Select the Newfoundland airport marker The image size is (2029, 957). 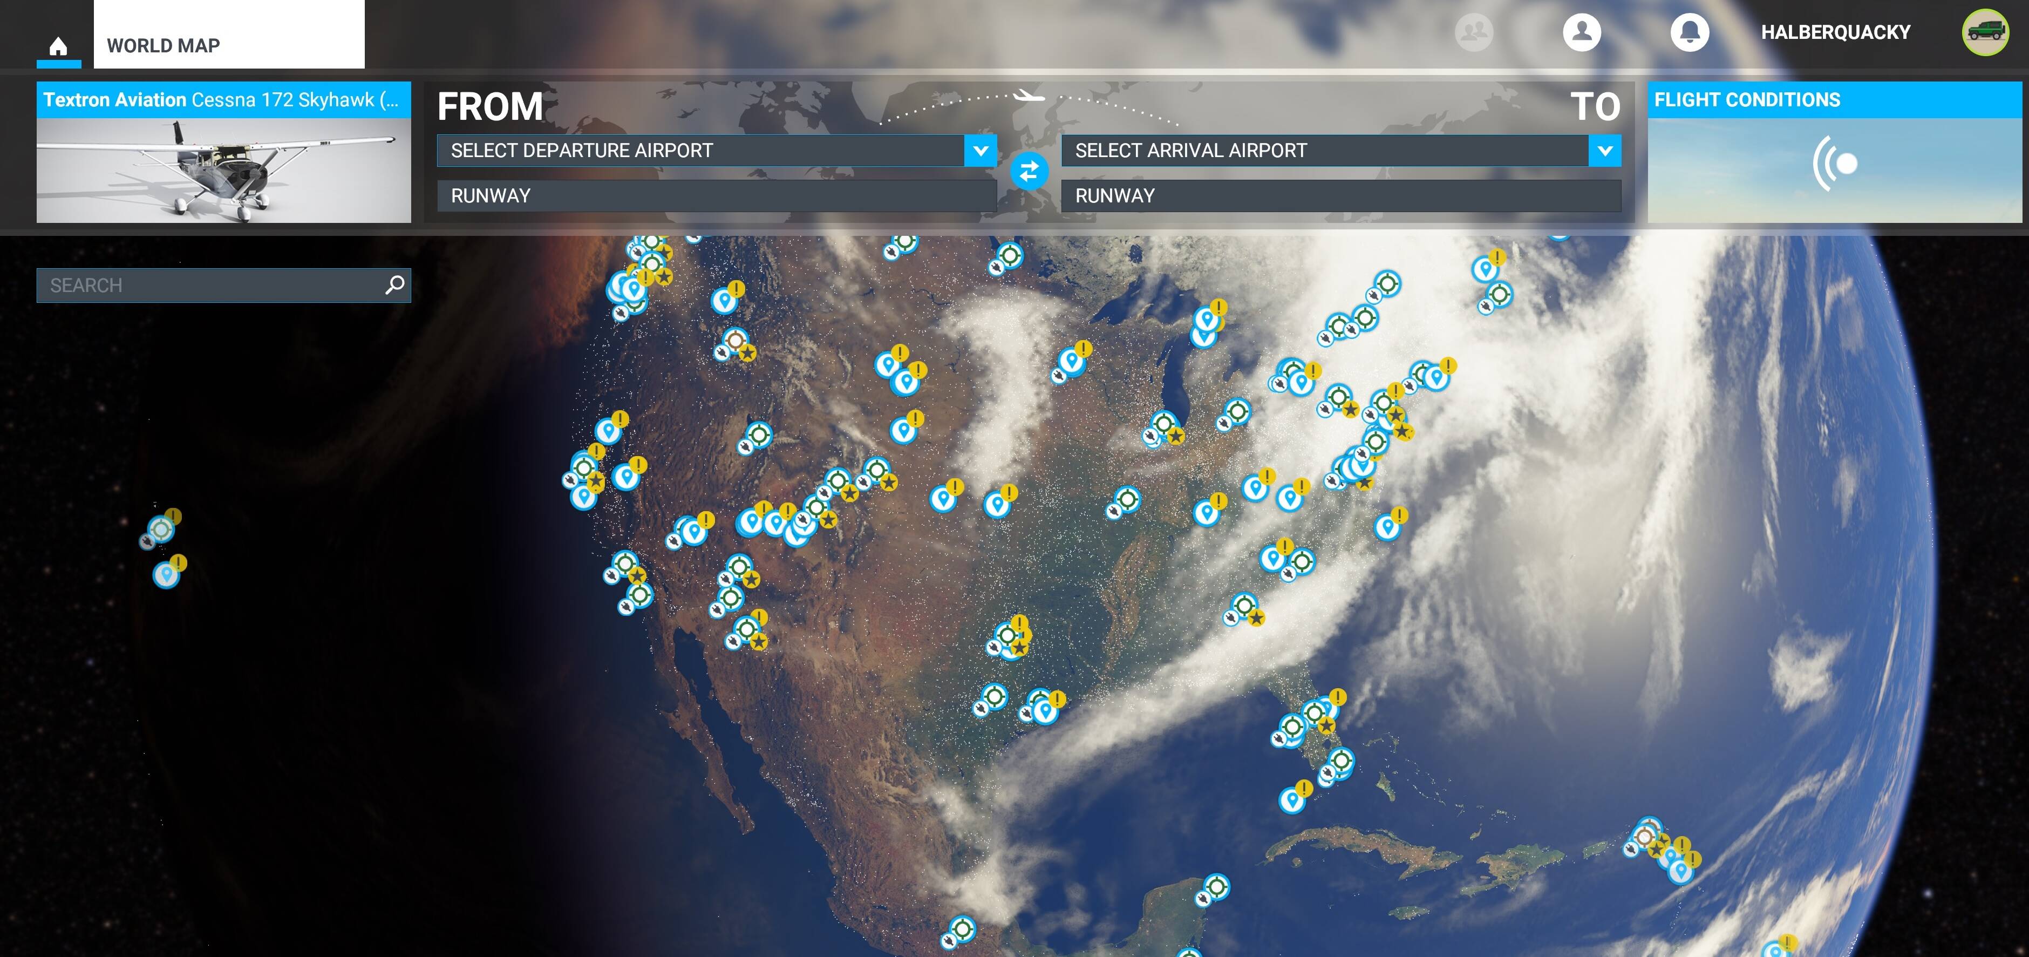click(1499, 295)
